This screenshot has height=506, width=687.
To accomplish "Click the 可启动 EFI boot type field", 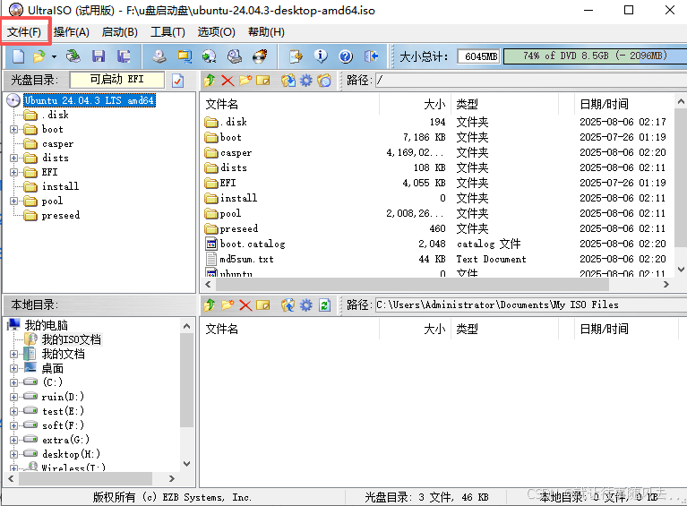I will tap(117, 80).
